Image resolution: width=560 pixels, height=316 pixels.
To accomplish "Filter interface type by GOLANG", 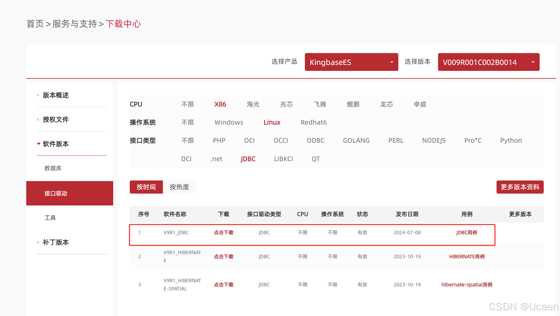I will click(356, 141).
